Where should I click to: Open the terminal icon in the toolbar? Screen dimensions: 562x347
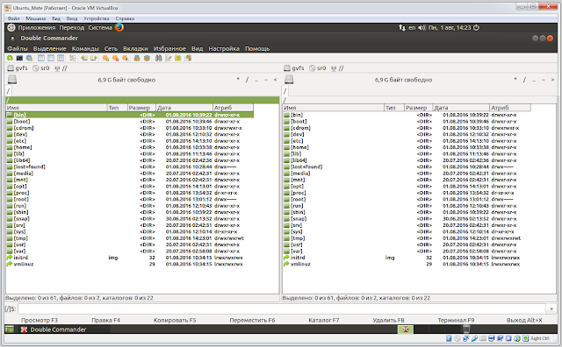19,58
